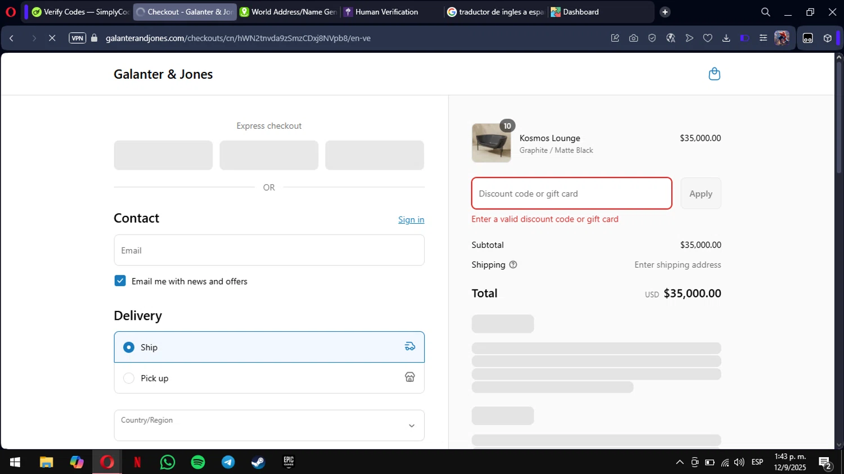Uncheck Email me with news and offers
Screen dimensions: 844x474
pos(120,281)
